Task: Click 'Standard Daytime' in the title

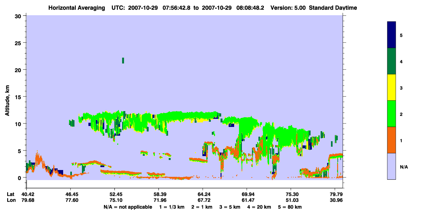Action: pyautogui.click(x=333, y=8)
